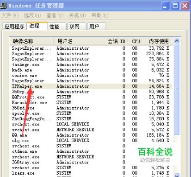191x177 pixels.
Task: Switch to the 性能 tab
Action: coord(57,26)
